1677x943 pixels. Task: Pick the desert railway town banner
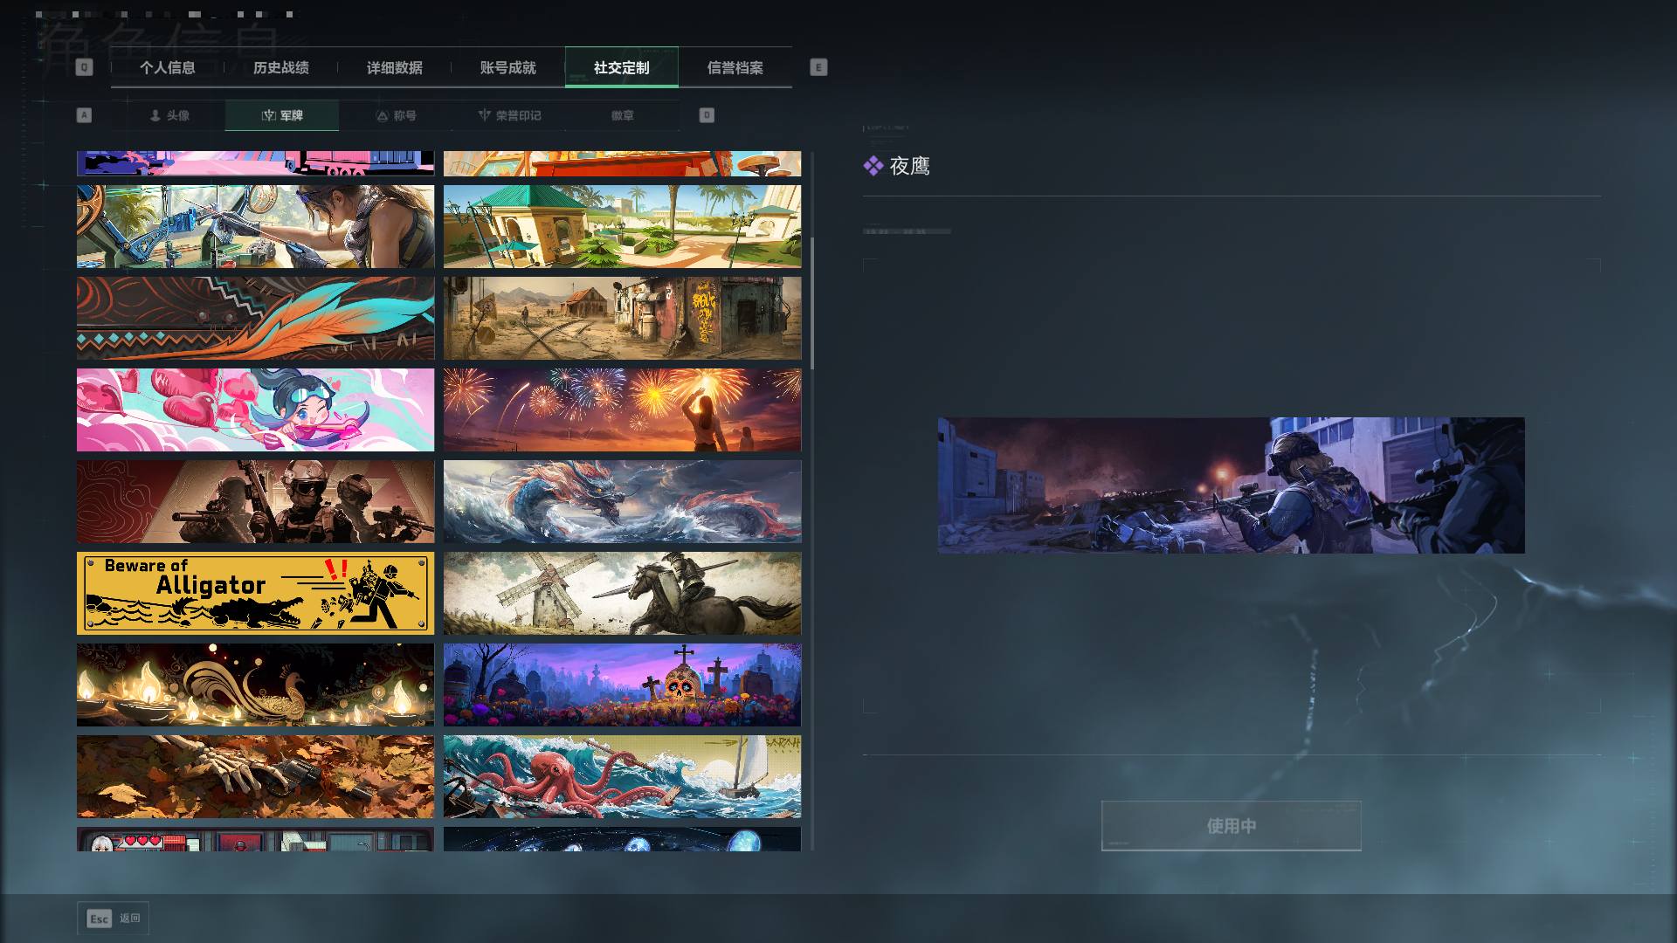pyautogui.click(x=622, y=318)
